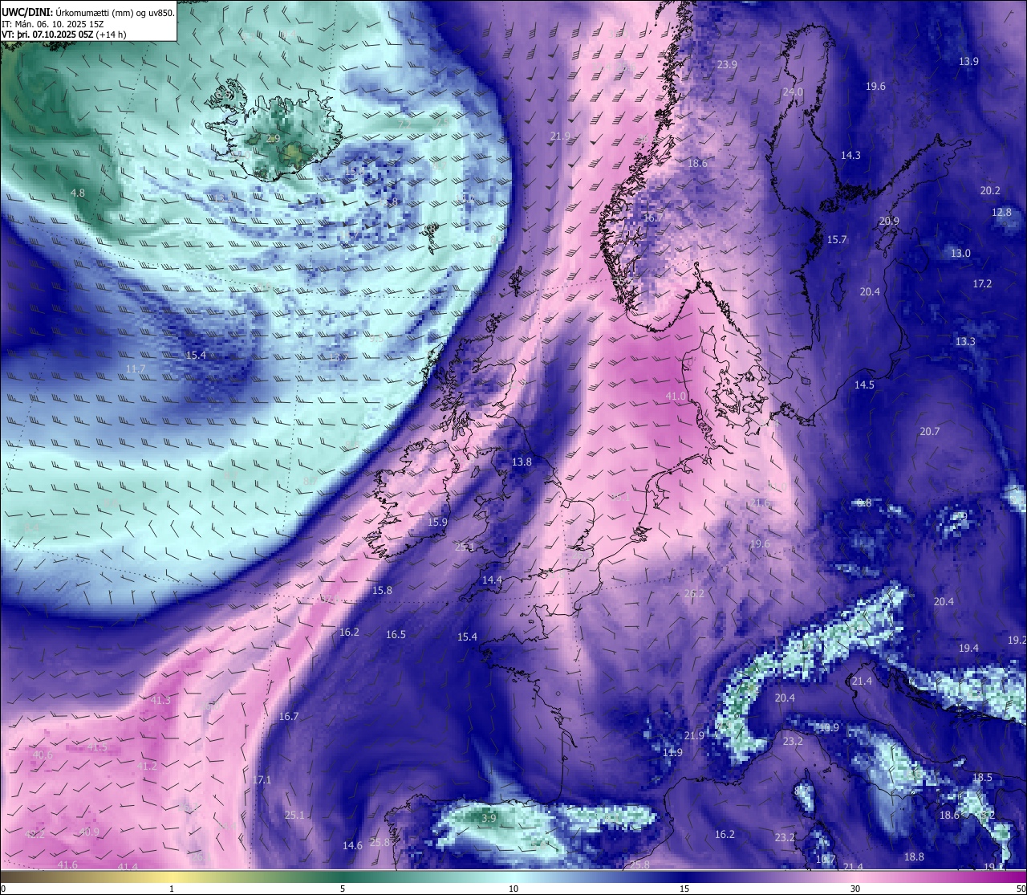Click the 50 label at colour scale end
The height and width of the screenshot is (895, 1027).
(x=1020, y=889)
